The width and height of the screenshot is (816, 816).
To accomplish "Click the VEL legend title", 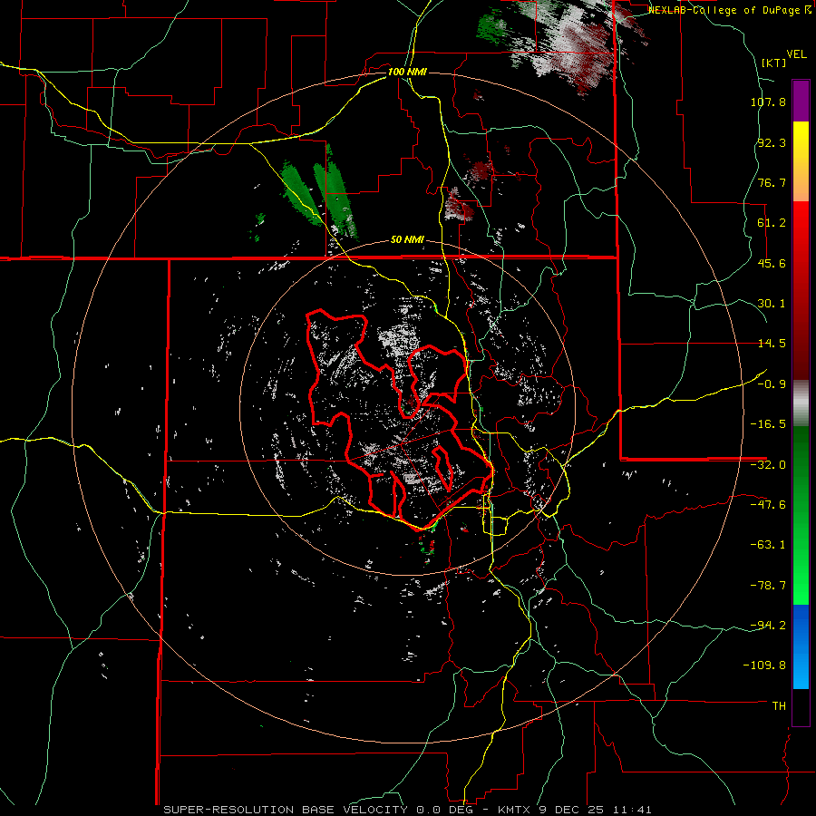I will click(x=796, y=54).
